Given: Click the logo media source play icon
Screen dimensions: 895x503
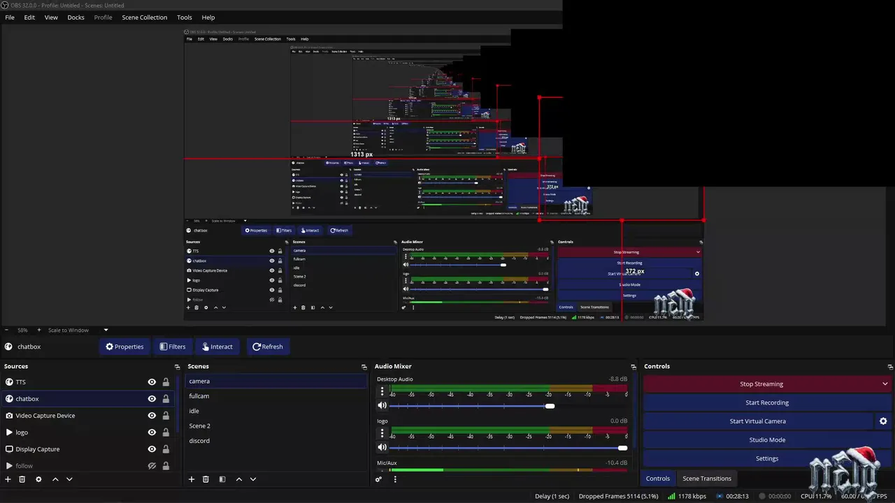Looking at the screenshot, I should coord(9,432).
